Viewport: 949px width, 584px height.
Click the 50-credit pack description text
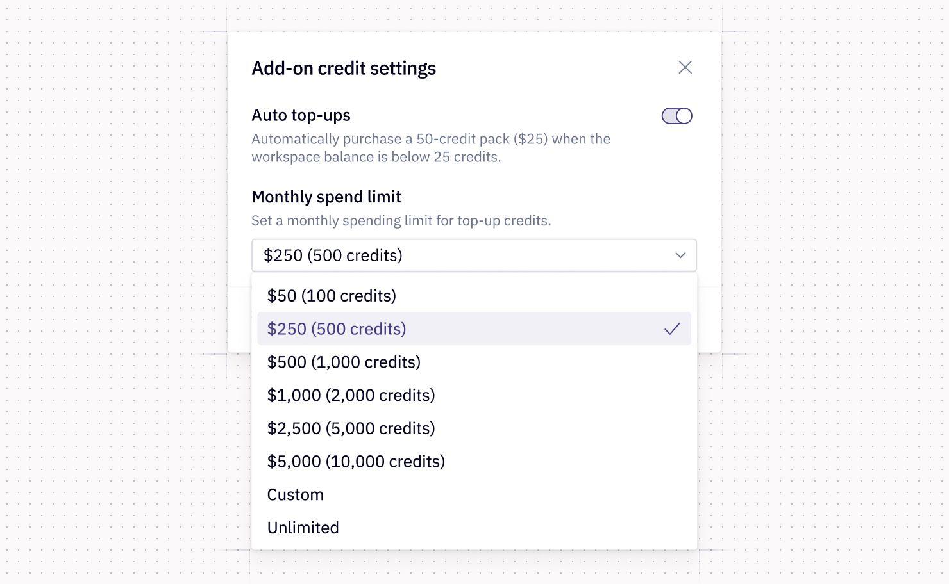click(431, 148)
